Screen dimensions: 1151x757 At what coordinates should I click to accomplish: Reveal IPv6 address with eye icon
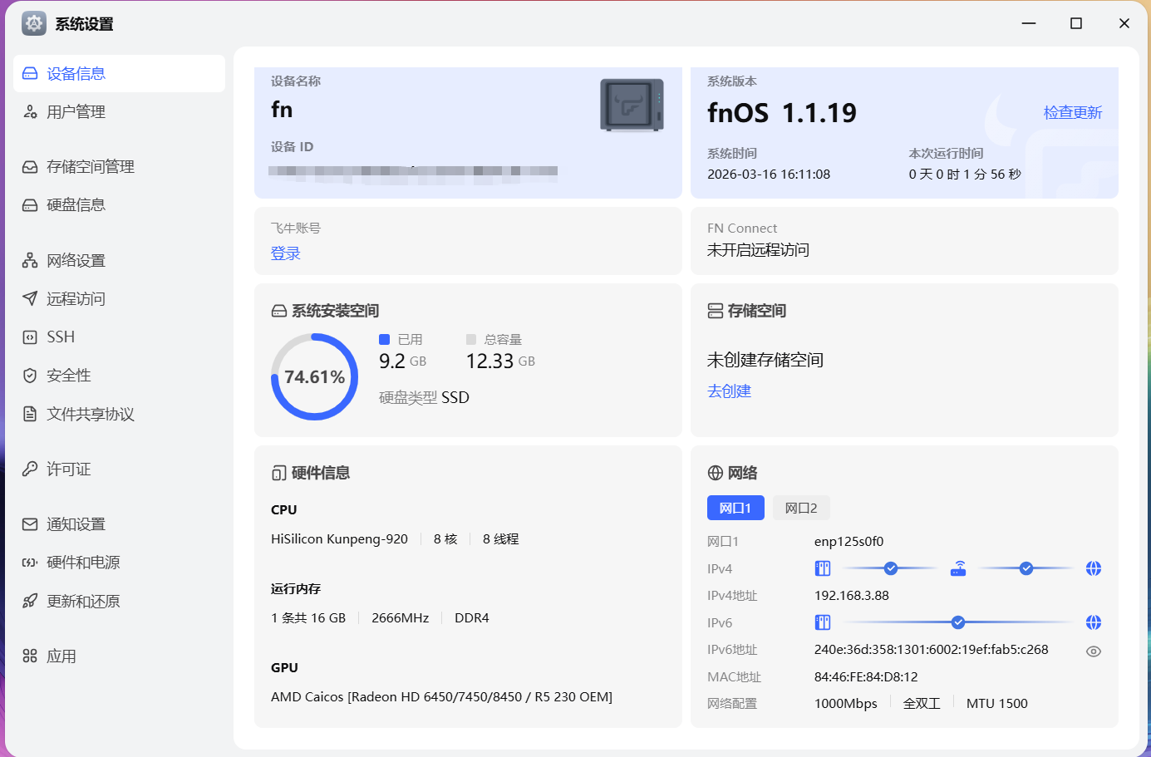click(1094, 651)
